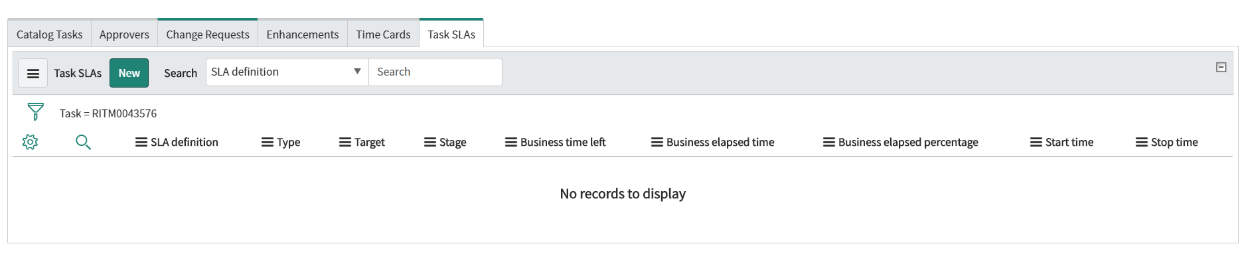
Task: Show column search with the magnifier icon
Action: click(83, 142)
